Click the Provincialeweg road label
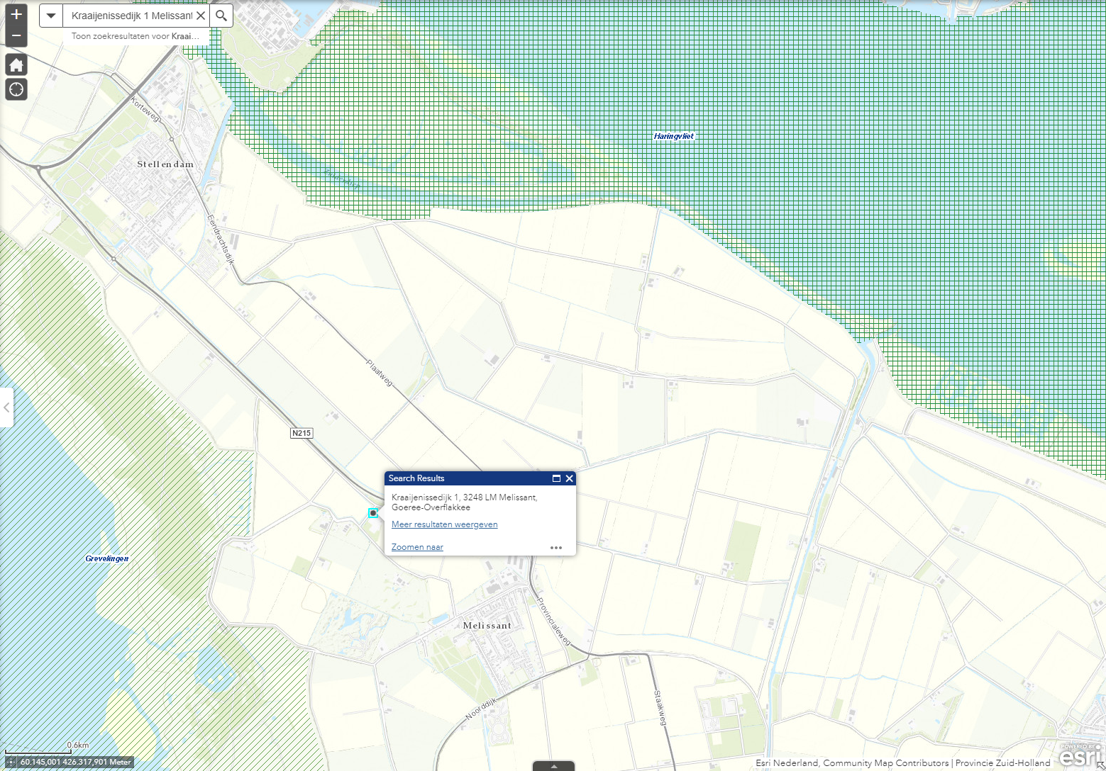1106x771 pixels. 554,621
